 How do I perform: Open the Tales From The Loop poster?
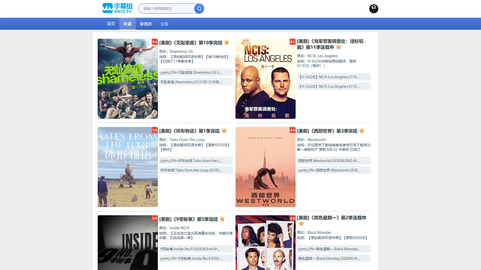[x=128, y=167]
